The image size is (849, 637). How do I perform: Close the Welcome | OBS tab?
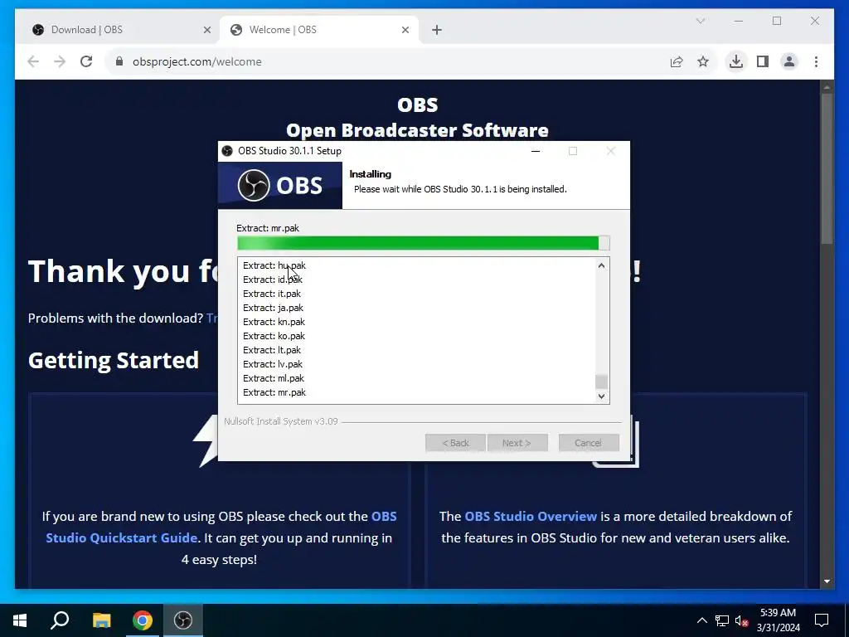[405, 30]
